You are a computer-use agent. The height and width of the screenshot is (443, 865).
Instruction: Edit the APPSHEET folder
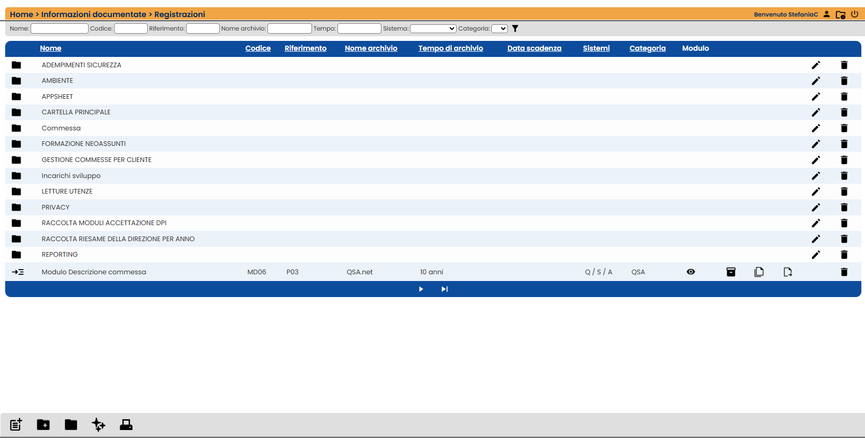[816, 97]
